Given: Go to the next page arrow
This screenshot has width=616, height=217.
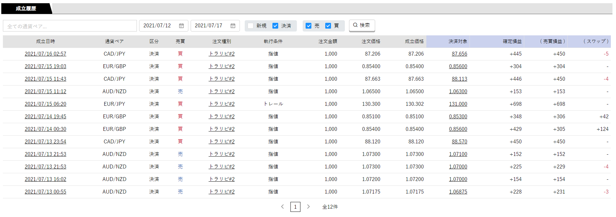Looking at the screenshot, I should point(308,207).
